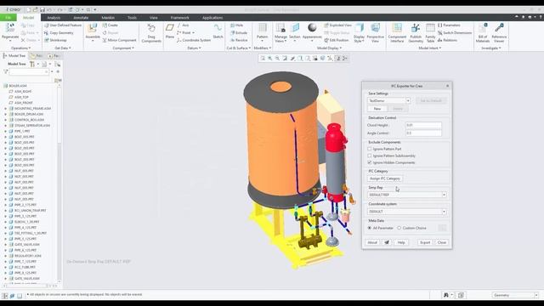The height and width of the screenshot is (306, 544).
Task: Expand the Model Display group dropdown
Action: (x=329, y=48)
